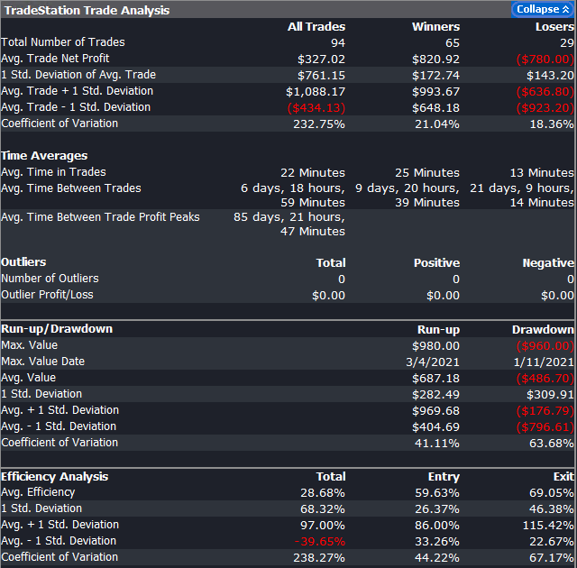
Task: Select the 59.63% entry efficiency value
Action: pyautogui.click(x=437, y=492)
